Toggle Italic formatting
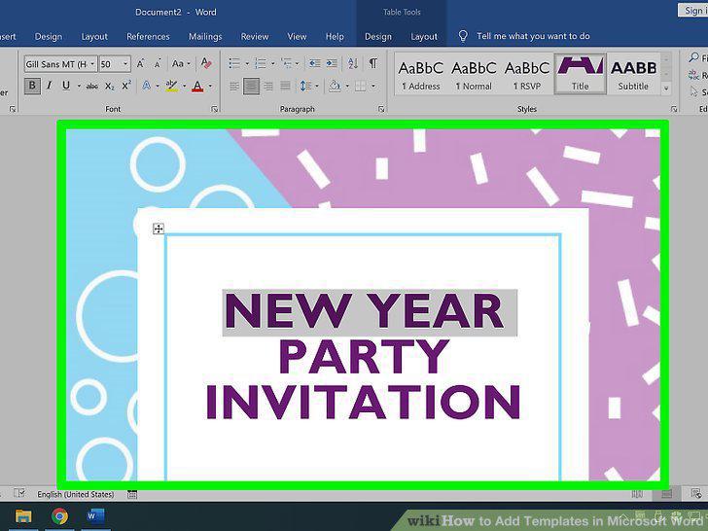 tap(50, 86)
